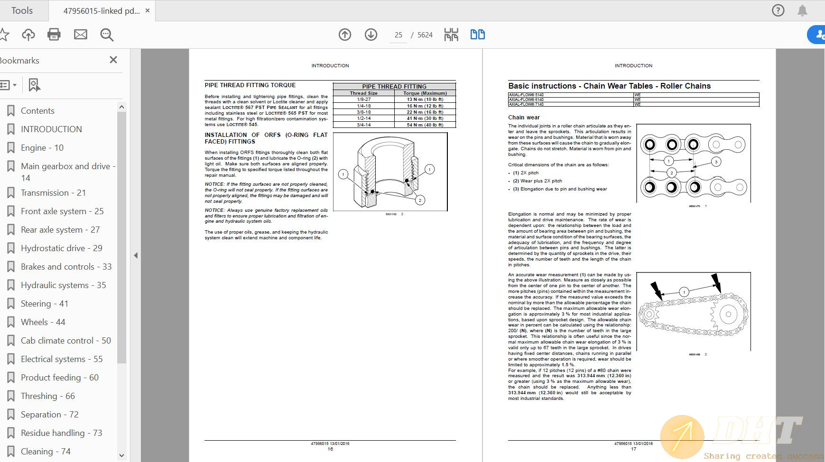Screen dimensions: 825x462
Task: Open the Transmission - 21 bookmark
Action: tap(53, 193)
